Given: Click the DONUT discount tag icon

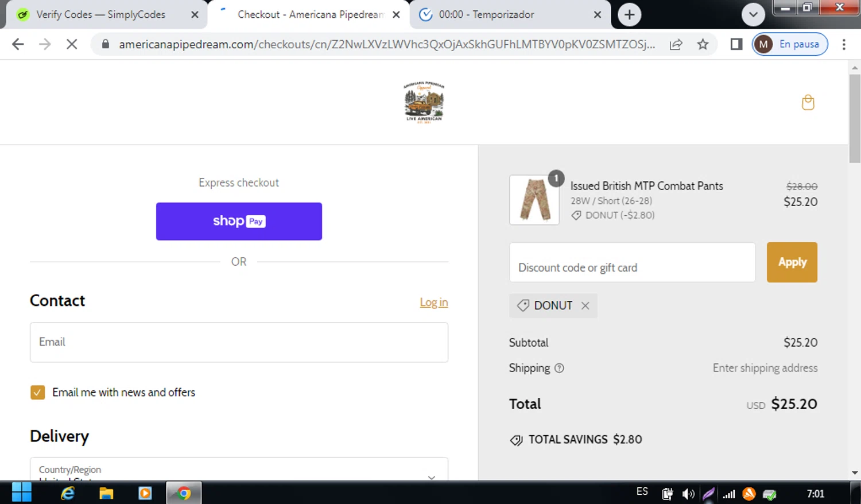Looking at the screenshot, I should click(x=523, y=305).
